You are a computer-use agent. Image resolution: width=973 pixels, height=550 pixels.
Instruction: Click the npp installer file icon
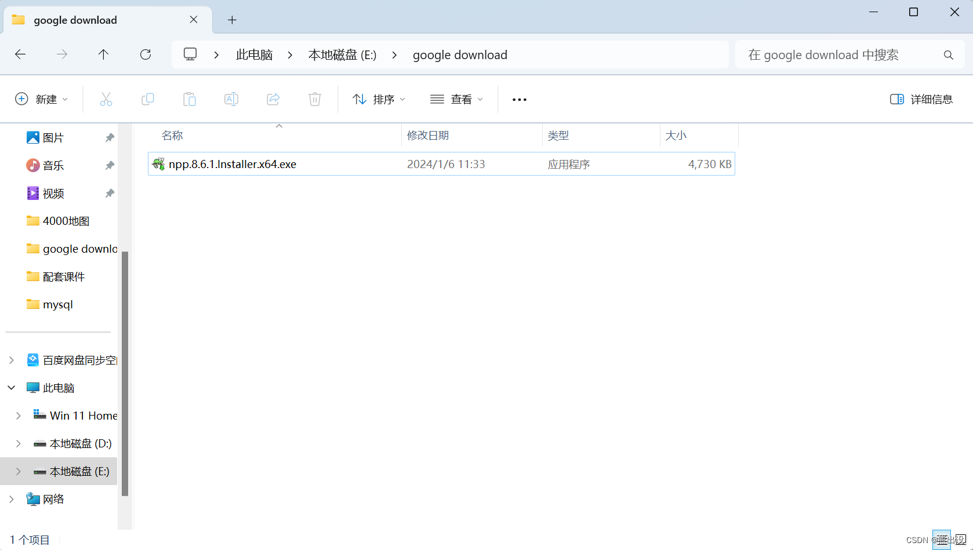coord(158,164)
